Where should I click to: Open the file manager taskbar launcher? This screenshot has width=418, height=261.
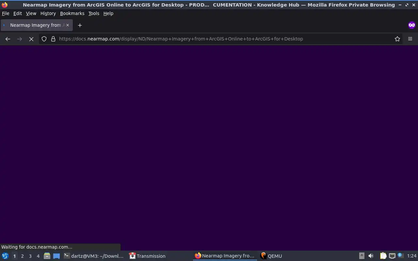47,256
